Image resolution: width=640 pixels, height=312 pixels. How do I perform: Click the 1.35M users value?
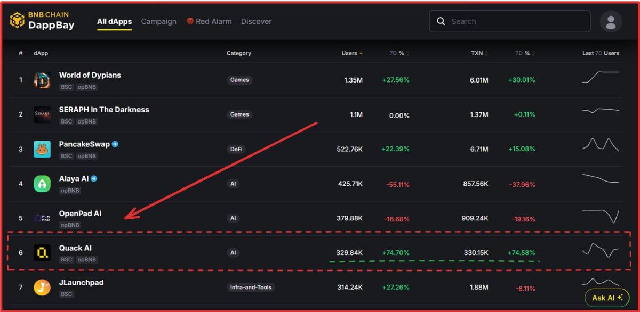tap(353, 80)
